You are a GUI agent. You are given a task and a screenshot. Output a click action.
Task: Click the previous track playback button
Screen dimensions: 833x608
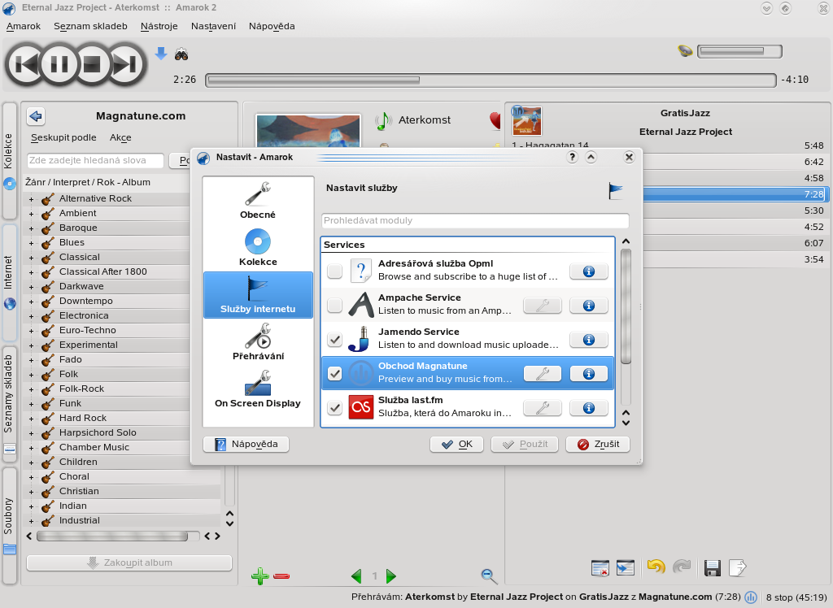27,63
